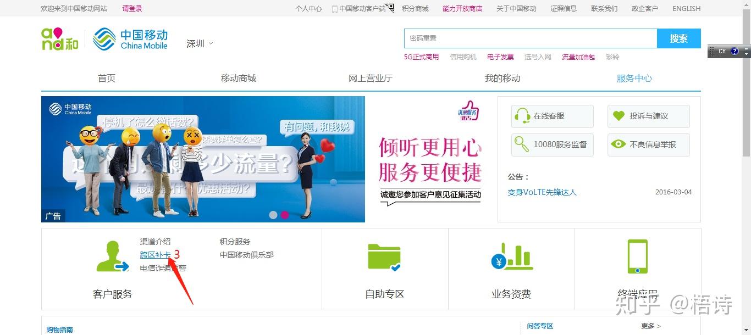Expand the 深圳 city selector

[x=200, y=43]
